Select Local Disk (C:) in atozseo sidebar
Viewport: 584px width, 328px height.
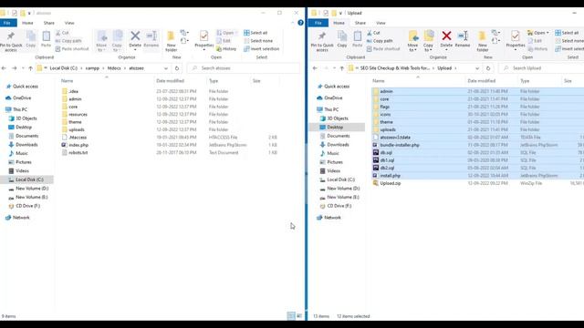click(29, 179)
